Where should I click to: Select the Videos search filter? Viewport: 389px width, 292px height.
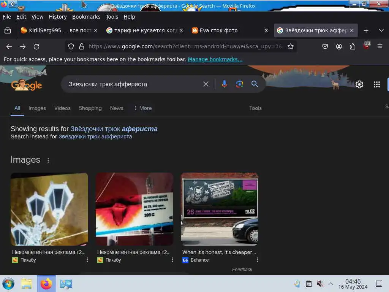pyautogui.click(x=63, y=108)
